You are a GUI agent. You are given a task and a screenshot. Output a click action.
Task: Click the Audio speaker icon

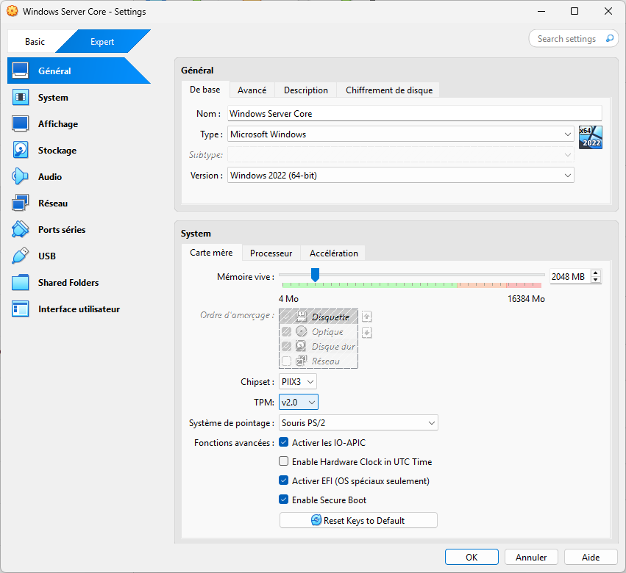click(x=20, y=176)
